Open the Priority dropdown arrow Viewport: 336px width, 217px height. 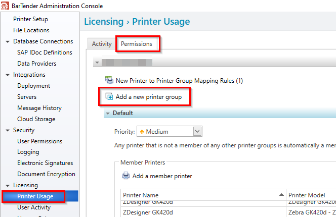(x=197, y=131)
